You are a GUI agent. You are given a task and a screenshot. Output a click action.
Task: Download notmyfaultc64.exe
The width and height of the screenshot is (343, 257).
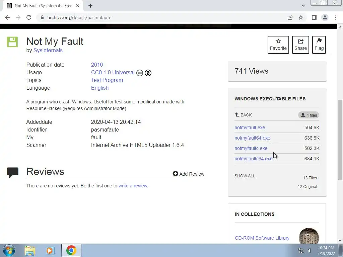point(254,159)
